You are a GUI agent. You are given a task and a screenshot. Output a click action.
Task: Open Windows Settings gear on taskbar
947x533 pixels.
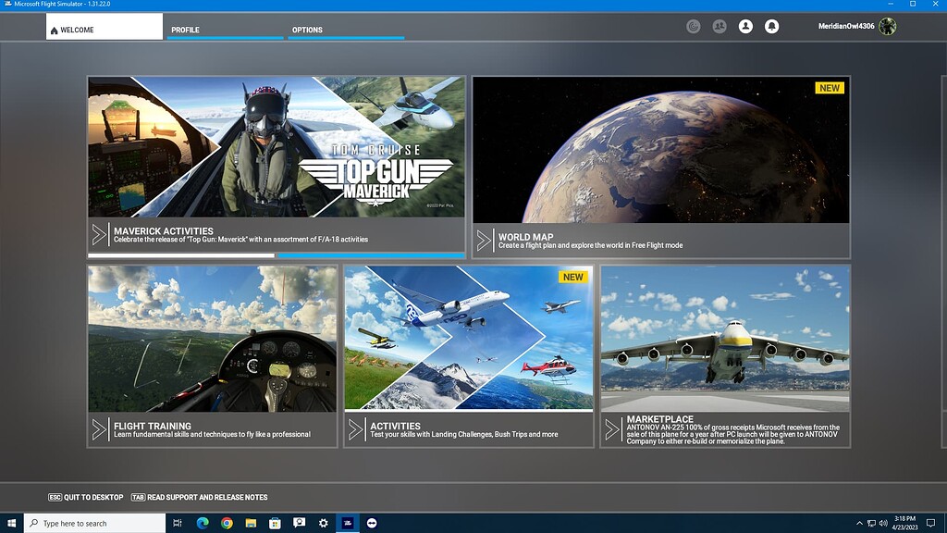pos(322,523)
